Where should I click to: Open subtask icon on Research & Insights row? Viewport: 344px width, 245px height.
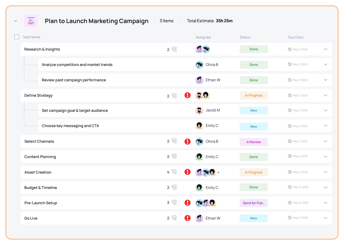(174, 49)
